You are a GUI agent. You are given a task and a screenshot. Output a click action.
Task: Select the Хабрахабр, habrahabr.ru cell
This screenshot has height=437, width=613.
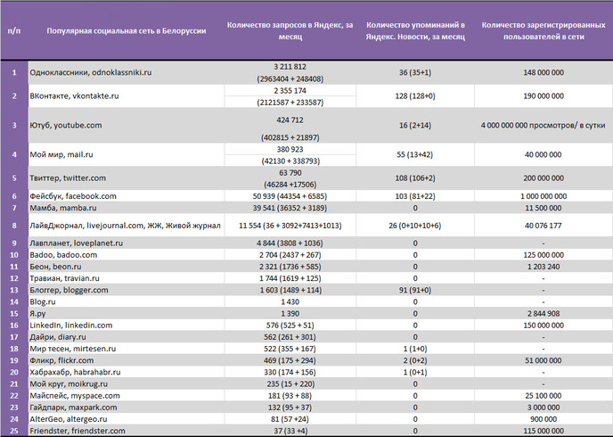[127, 372]
